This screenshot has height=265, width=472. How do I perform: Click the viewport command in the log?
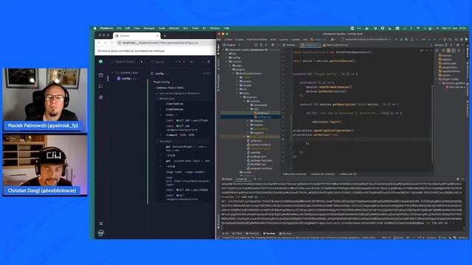[x=180, y=135]
